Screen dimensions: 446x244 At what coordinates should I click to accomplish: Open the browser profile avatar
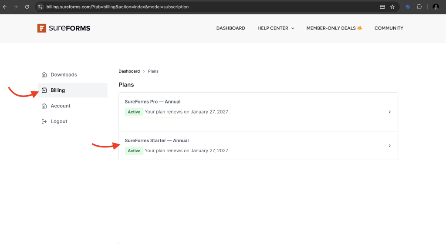(x=436, y=7)
